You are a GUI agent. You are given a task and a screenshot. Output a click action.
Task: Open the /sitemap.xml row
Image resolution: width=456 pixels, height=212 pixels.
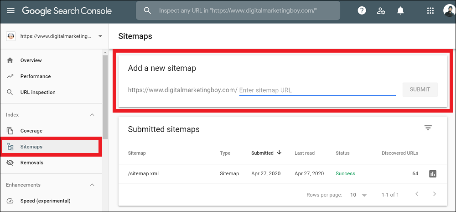283,174
